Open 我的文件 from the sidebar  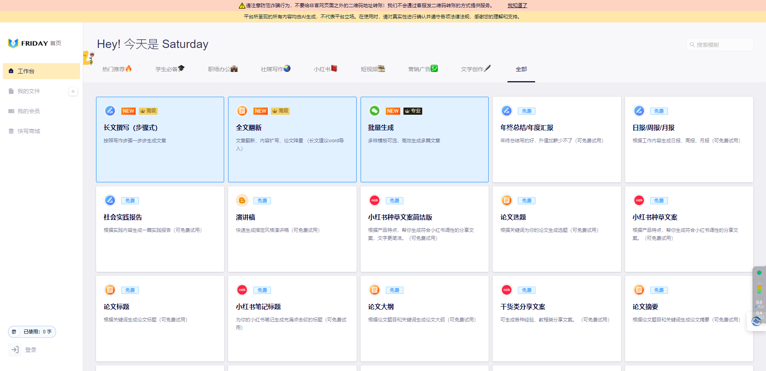[x=28, y=91]
